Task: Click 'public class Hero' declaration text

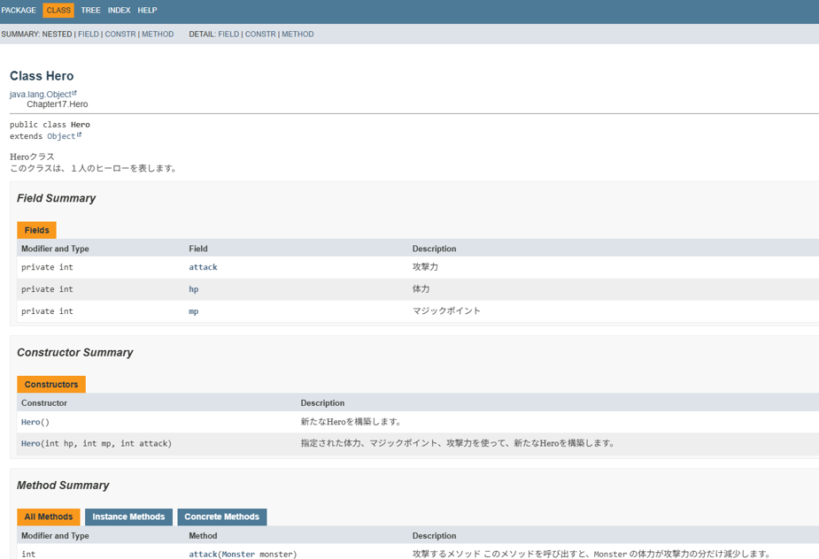Action: 50,125
